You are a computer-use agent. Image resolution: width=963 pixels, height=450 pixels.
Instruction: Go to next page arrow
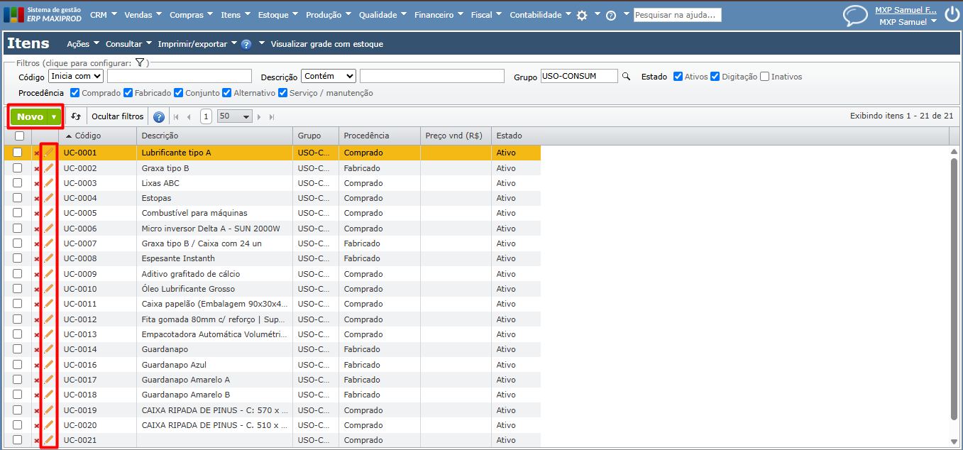pos(259,117)
